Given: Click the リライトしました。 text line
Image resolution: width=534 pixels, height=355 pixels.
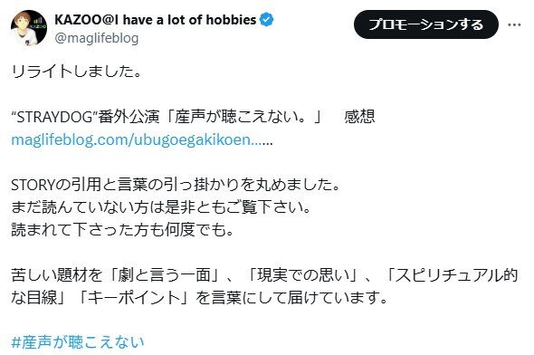Looking at the screenshot, I should [76, 72].
